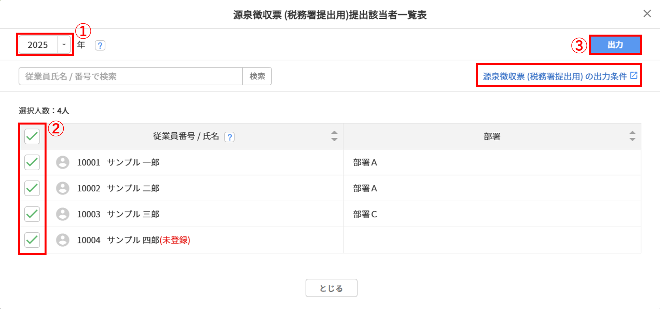
Task: Focus the employee name / number search field
Action: click(130, 76)
